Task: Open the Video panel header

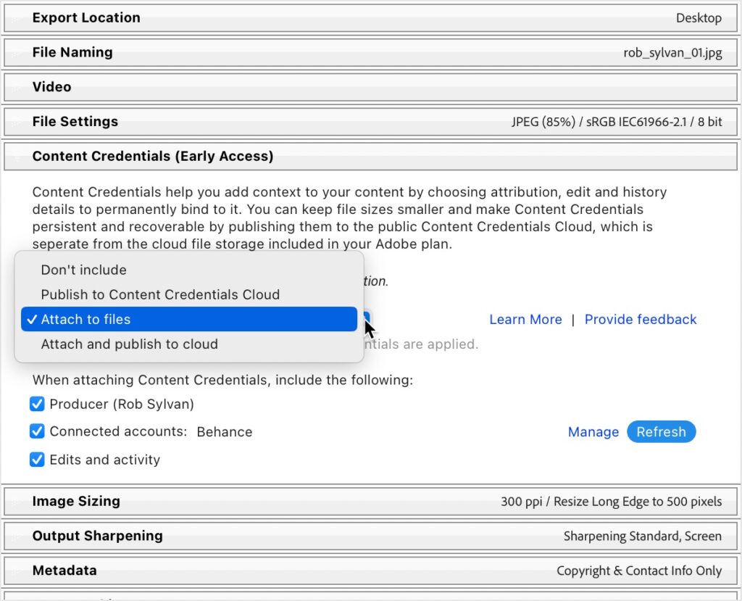Action: click(x=370, y=87)
